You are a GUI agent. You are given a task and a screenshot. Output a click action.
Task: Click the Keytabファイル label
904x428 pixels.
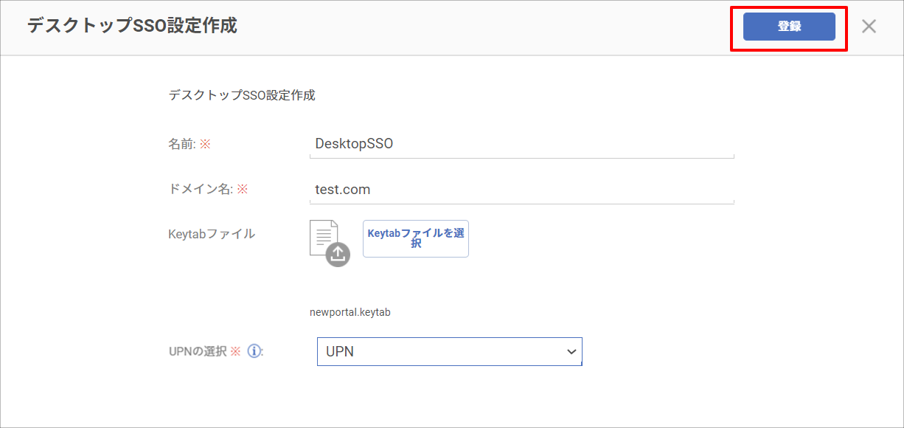click(212, 234)
